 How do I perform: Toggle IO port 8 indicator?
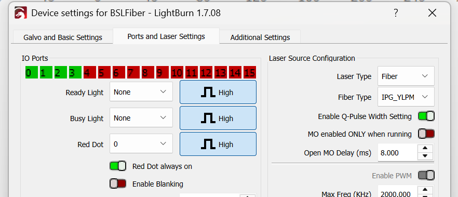click(x=148, y=72)
